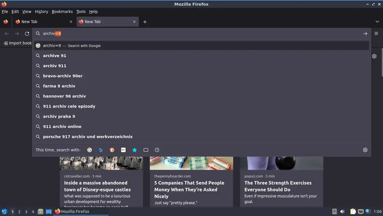The height and width of the screenshot is (216, 383).
Task: Click the blue show desktop taskbar icon
Action: [x=49, y=211]
